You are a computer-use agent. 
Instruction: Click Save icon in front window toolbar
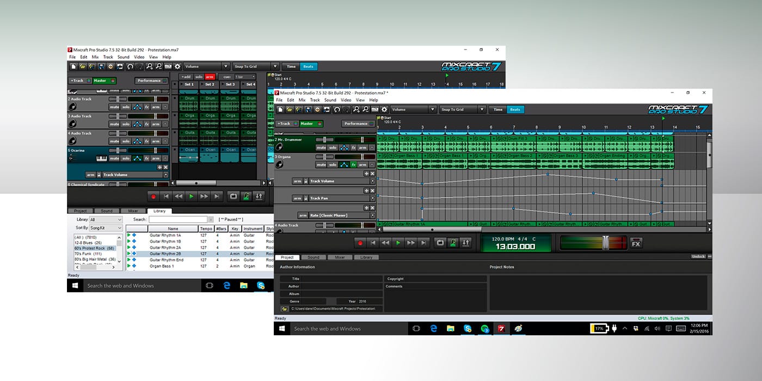tap(308, 109)
